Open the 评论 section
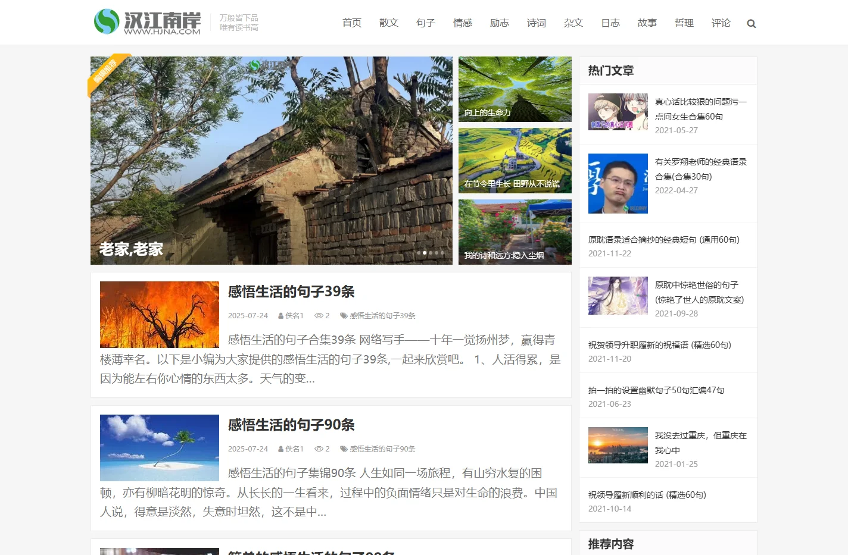 [x=721, y=23]
